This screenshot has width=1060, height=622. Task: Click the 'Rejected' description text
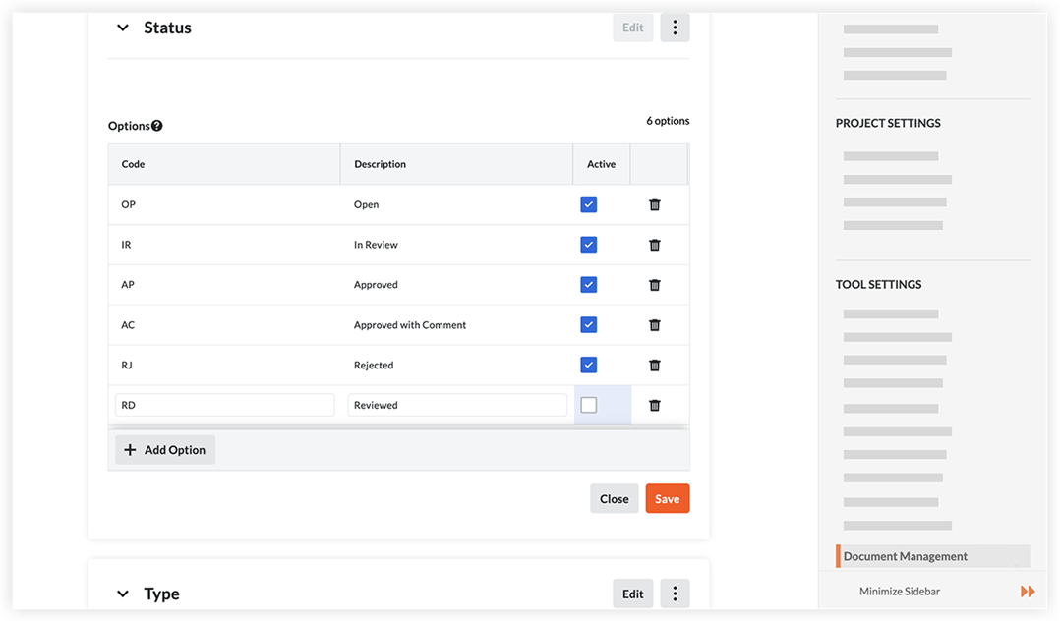click(374, 366)
